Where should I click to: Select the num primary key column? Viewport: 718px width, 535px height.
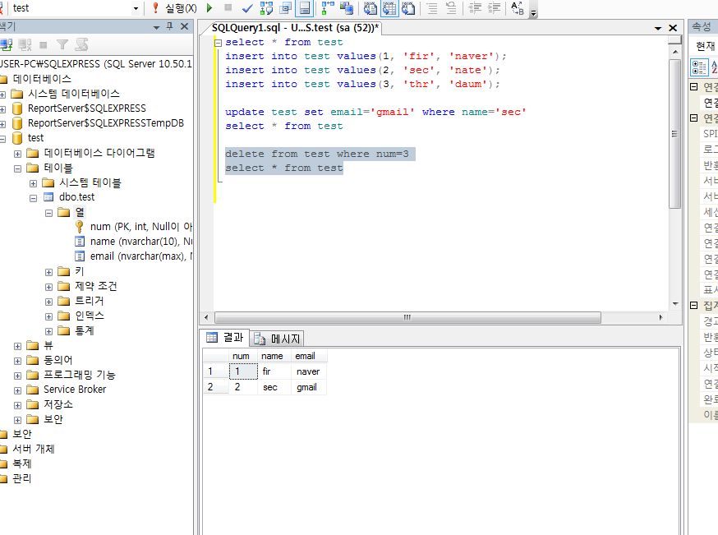coord(141,227)
